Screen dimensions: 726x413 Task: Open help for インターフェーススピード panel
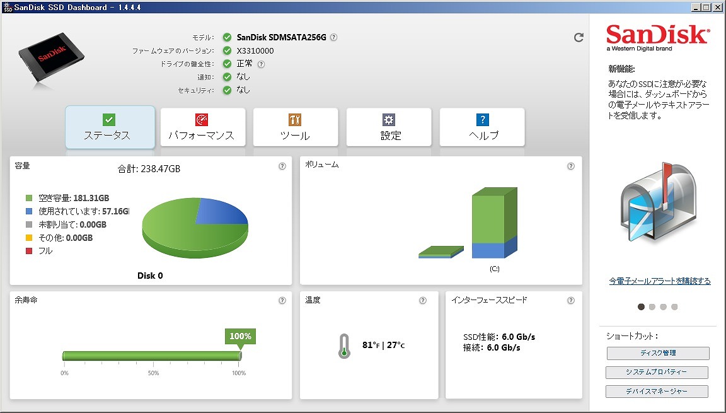pyautogui.click(x=571, y=301)
